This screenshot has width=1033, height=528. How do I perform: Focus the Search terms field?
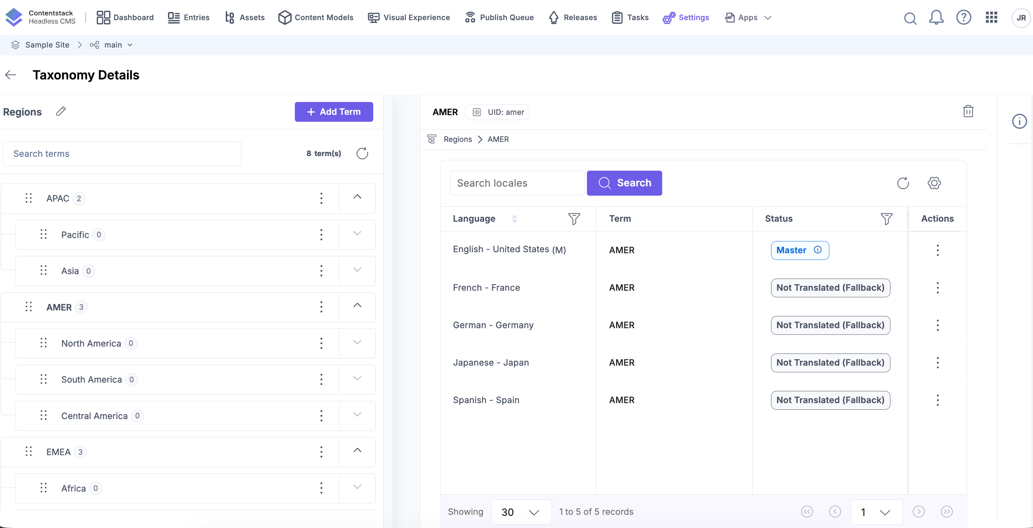122,153
